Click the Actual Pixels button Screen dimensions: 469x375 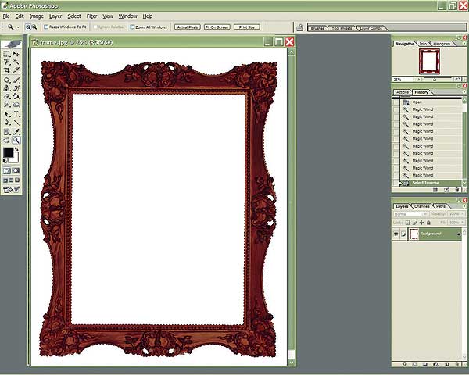(185, 27)
